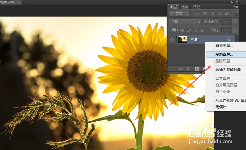This screenshot has width=246, height=150.
Task: Filter layers by adjustment layers icon
Action: point(205,13)
